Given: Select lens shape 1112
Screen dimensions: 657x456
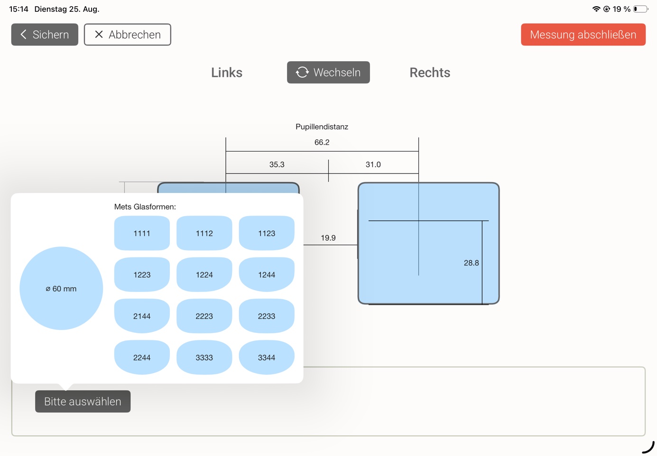Looking at the screenshot, I should coord(204,233).
